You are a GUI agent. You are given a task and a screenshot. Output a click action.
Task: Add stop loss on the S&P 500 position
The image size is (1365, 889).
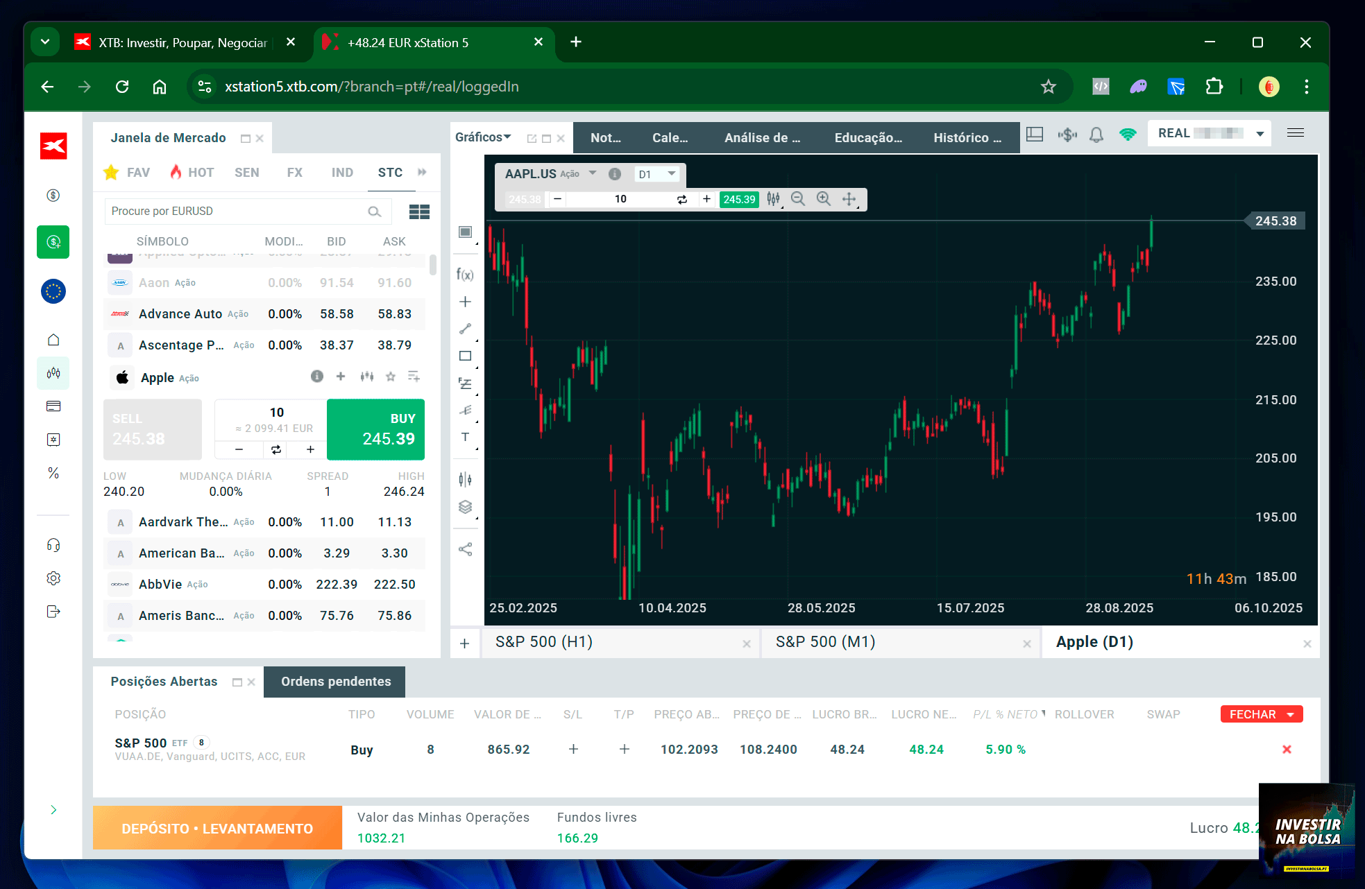(x=573, y=749)
